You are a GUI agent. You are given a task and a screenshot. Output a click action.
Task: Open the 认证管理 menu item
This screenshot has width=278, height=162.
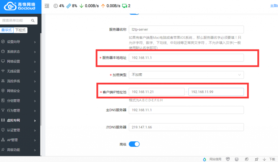click(20, 130)
